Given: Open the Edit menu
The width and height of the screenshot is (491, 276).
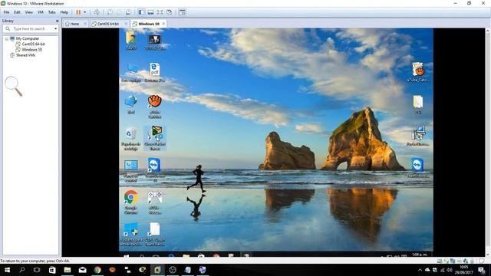Looking at the screenshot, I should (x=17, y=12).
